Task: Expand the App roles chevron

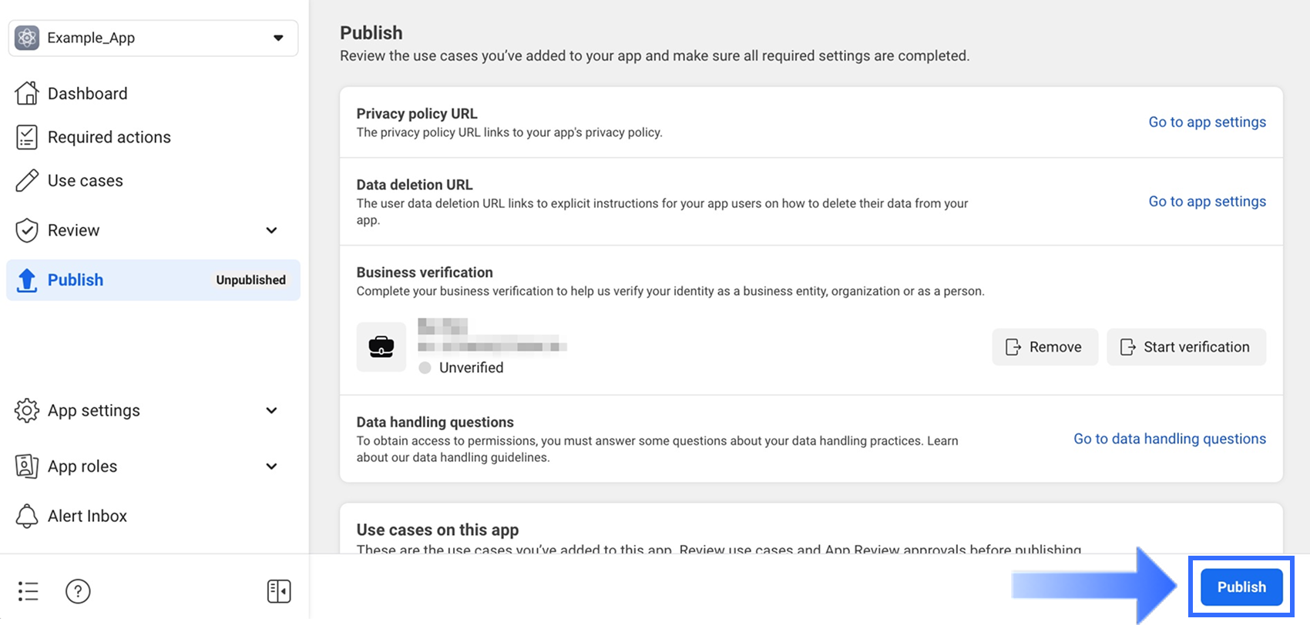Action: [271, 466]
